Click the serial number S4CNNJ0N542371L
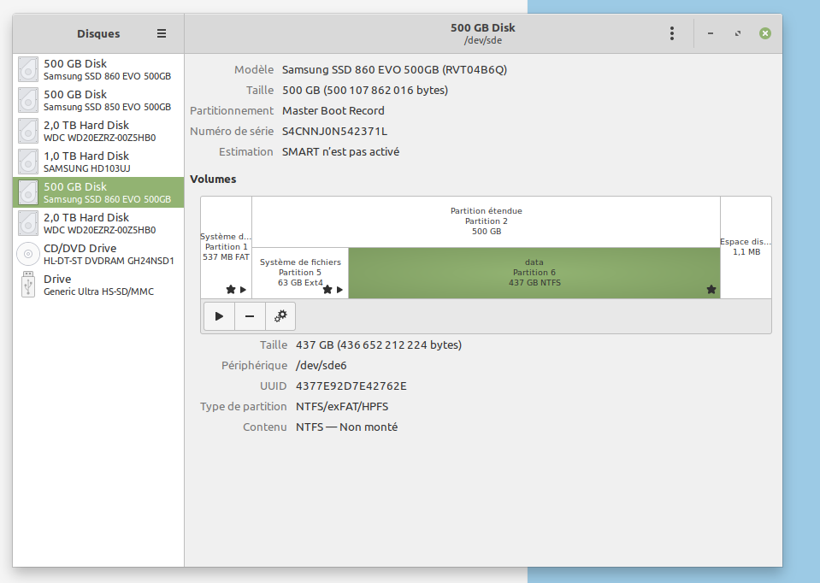 pos(334,132)
